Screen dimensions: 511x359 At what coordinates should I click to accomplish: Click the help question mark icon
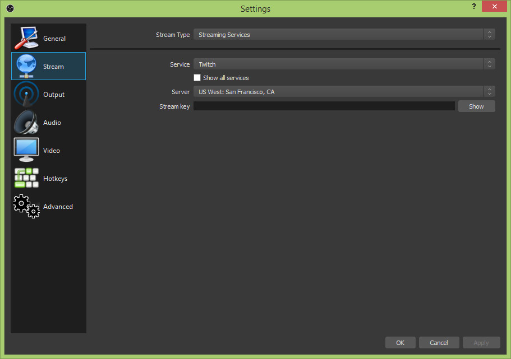point(474,6)
